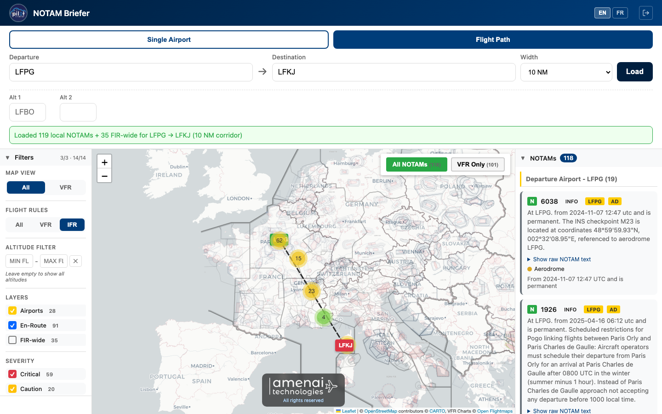The width and height of the screenshot is (662, 414).
Task: Switch to the Single Airport tab
Action: (x=169, y=40)
